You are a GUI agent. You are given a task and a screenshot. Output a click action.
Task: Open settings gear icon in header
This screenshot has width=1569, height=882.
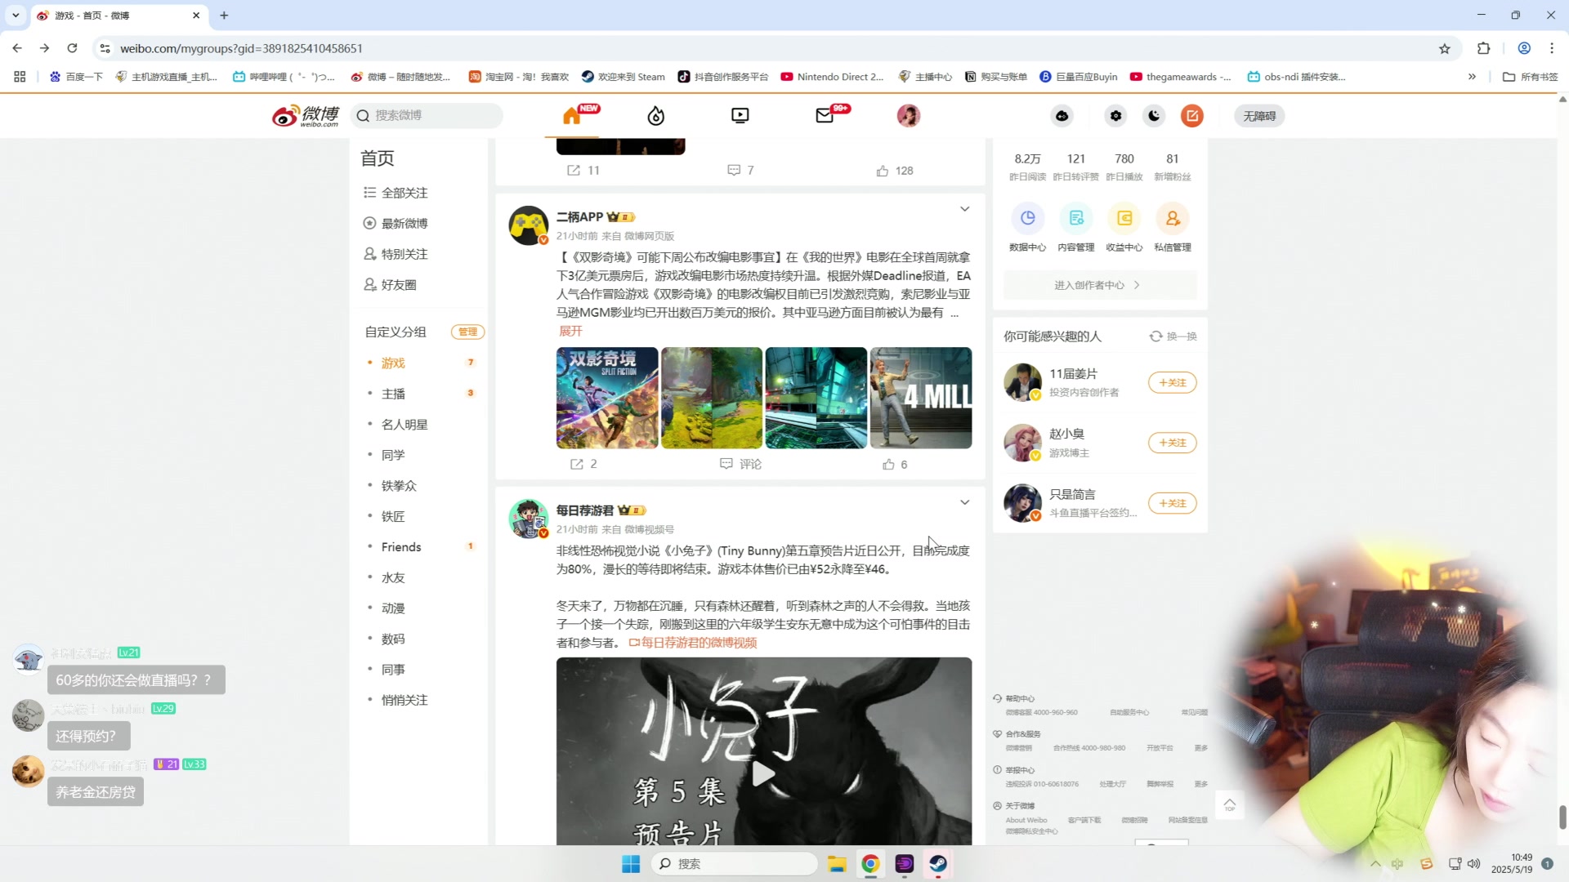coord(1115,116)
